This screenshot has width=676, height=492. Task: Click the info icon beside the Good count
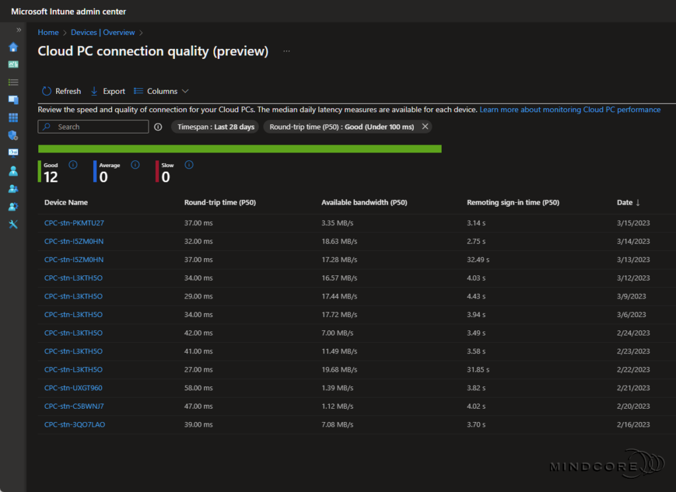pos(73,164)
